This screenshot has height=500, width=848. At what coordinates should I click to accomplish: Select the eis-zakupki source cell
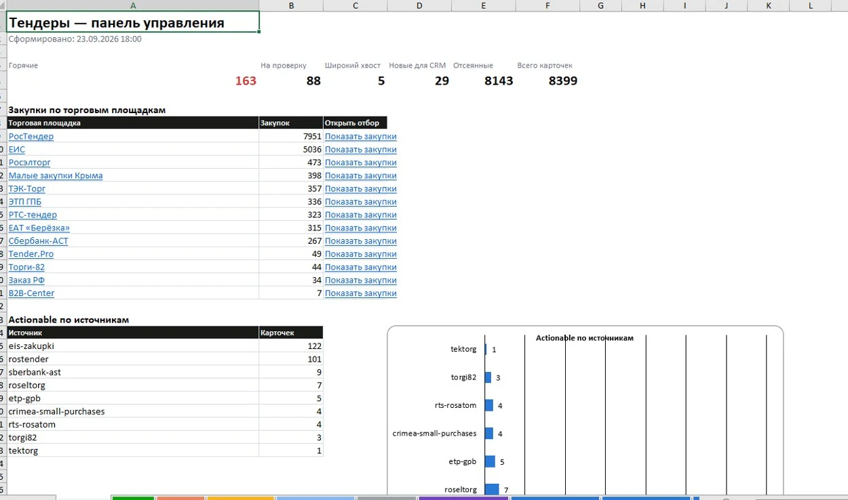click(x=133, y=346)
